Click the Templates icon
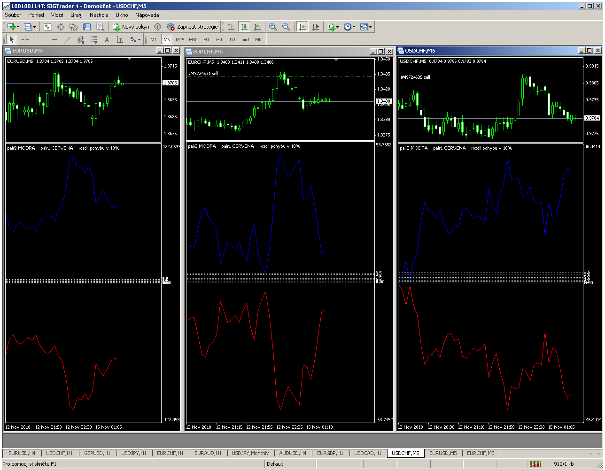 [364, 27]
